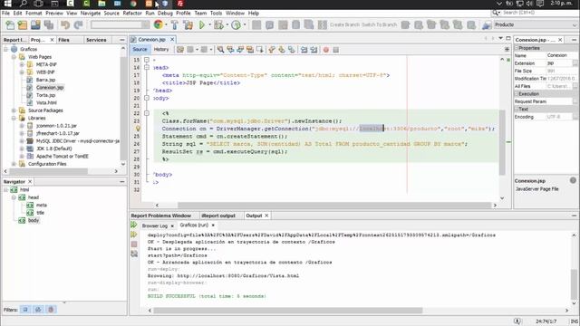
Task: Collapse the Graficos project node
Action: coord(6,49)
